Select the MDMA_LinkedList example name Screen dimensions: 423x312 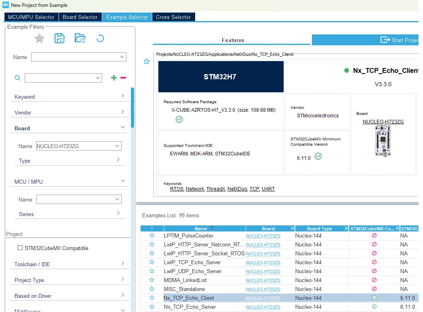click(185, 280)
